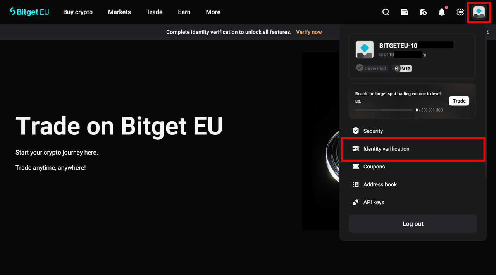The height and width of the screenshot is (275, 496).
Task: Select Coupons menu entry
Action: [413, 167]
